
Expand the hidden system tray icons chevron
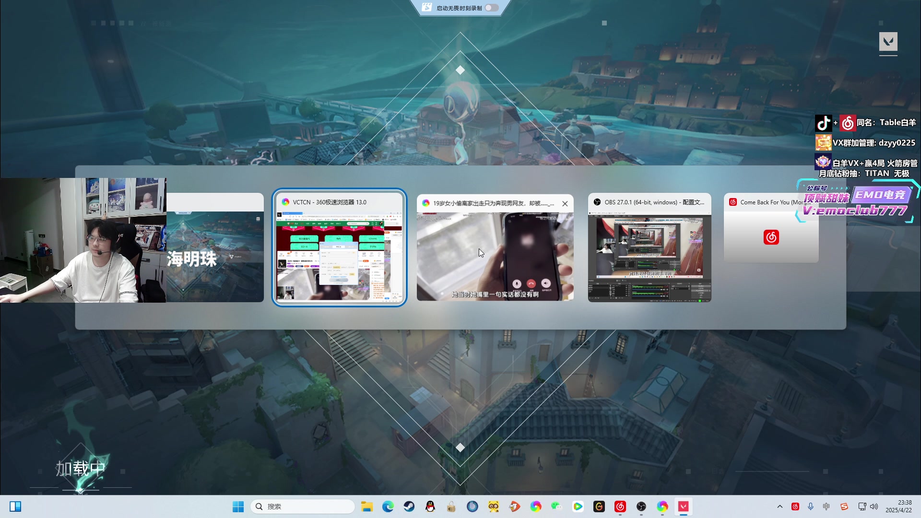point(780,506)
